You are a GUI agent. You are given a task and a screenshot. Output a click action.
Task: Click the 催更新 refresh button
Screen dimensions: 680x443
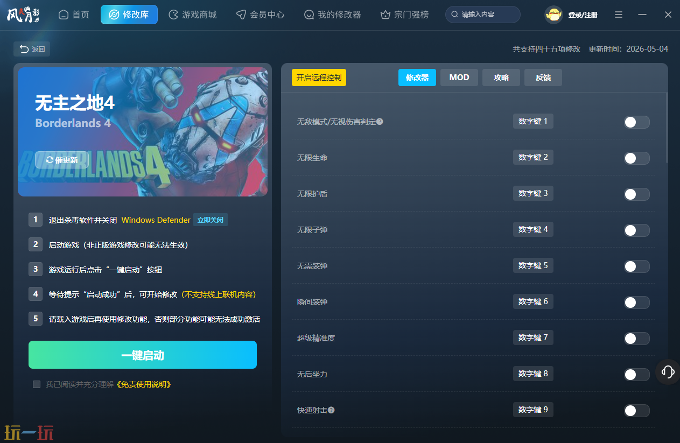pyautogui.click(x=62, y=160)
